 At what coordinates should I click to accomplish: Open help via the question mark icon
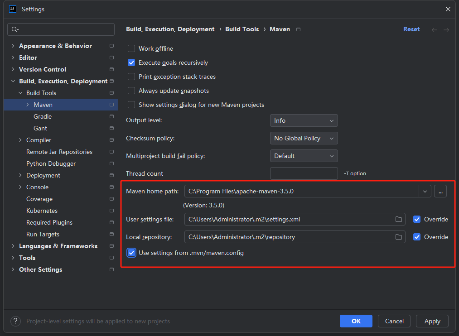[x=15, y=321]
